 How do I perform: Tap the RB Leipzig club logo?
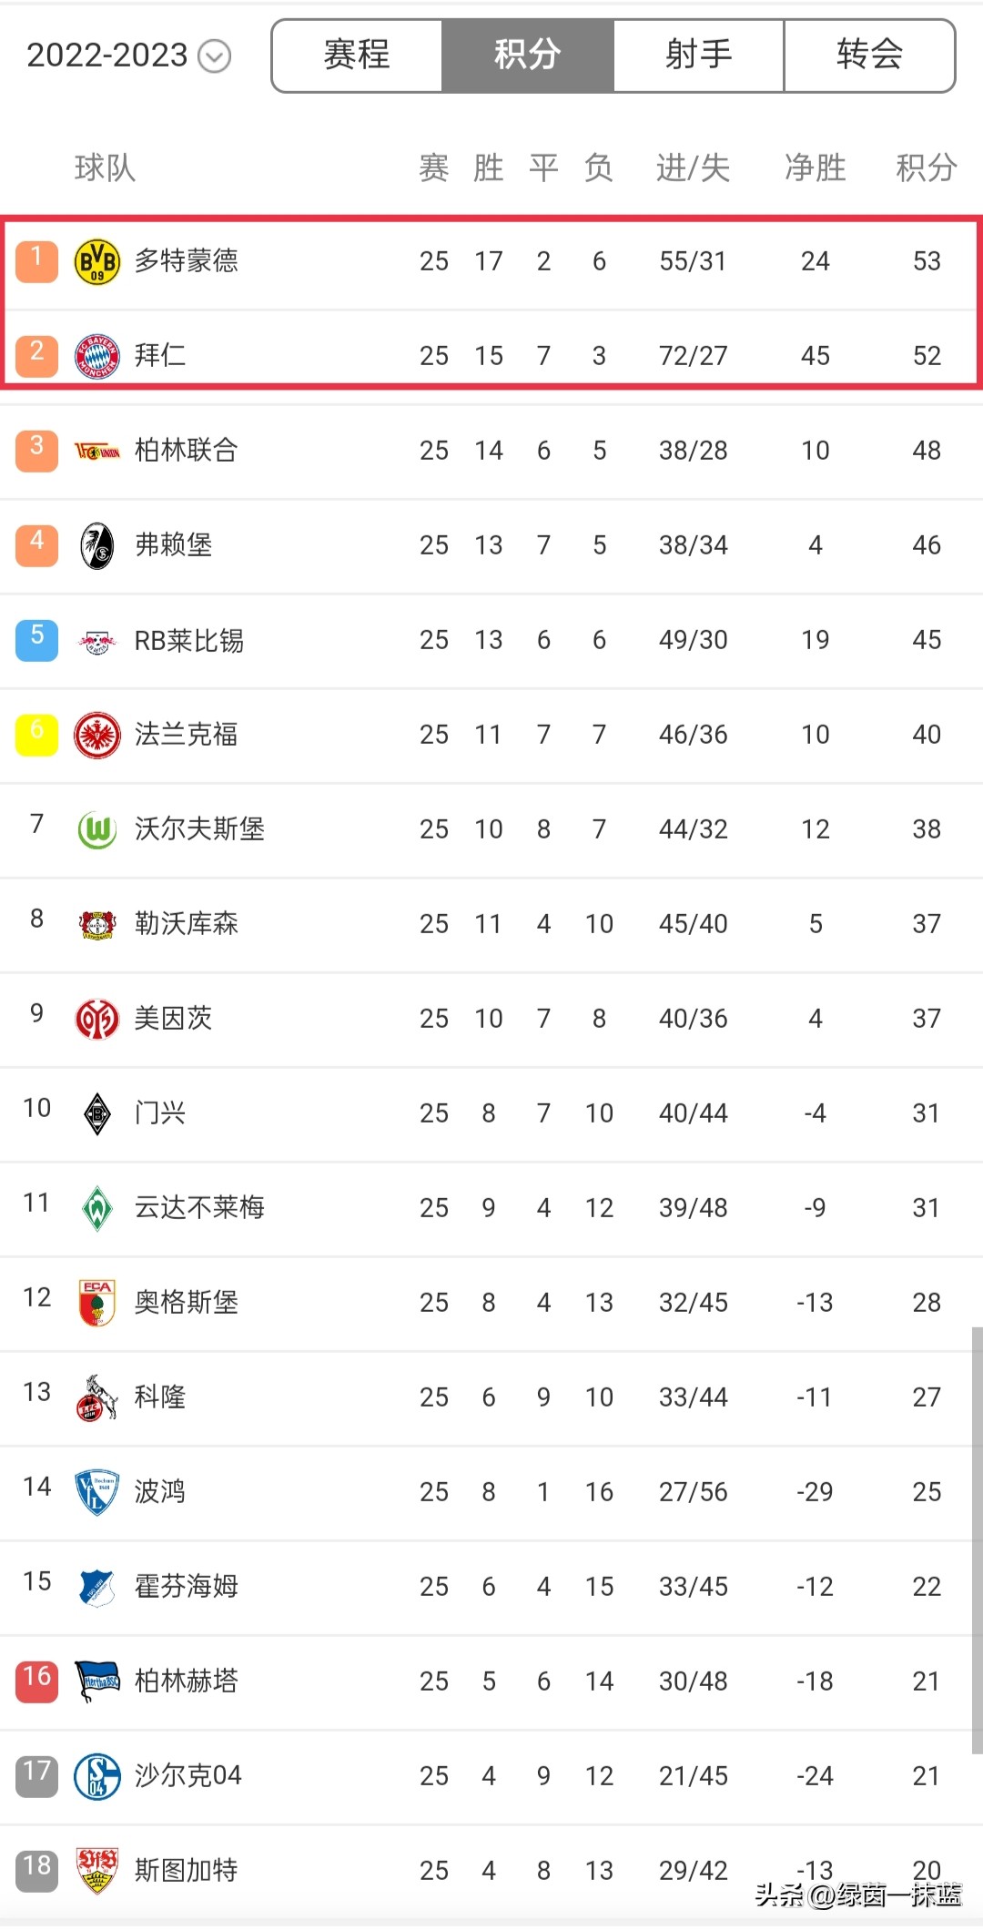pyautogui.click(x=96, y=641)
